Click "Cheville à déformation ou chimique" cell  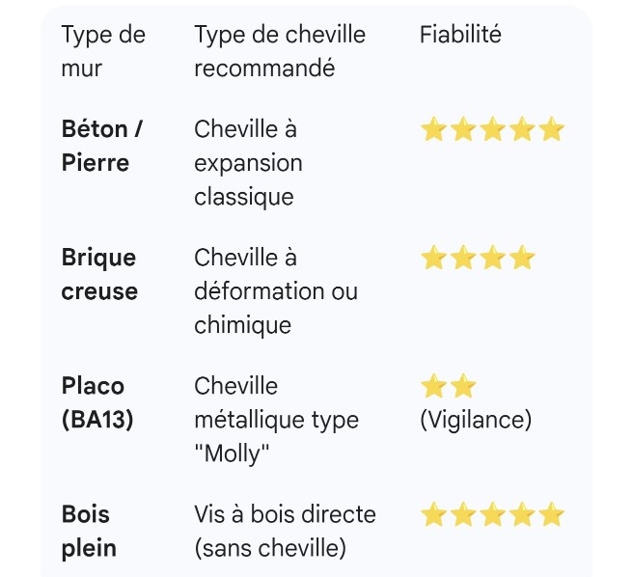(x=275, y=290)
